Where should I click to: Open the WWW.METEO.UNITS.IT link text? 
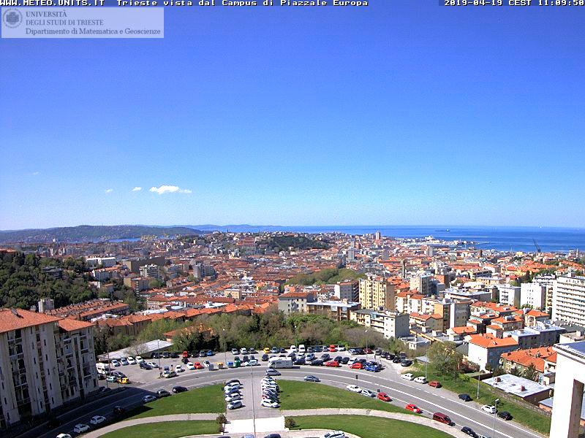[52, 3]
